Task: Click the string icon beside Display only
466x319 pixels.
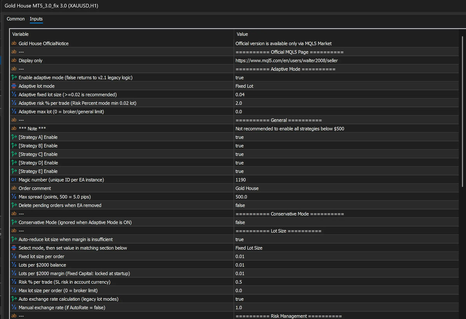Action: tap(14, 61)
